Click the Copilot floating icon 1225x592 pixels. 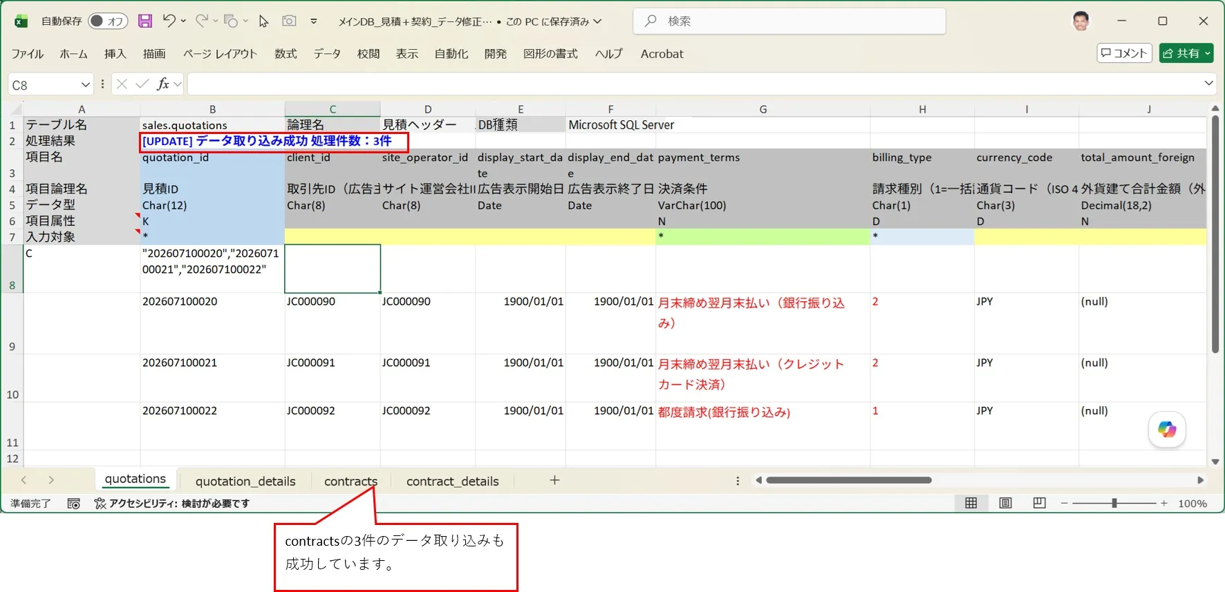click(1167, 430)
